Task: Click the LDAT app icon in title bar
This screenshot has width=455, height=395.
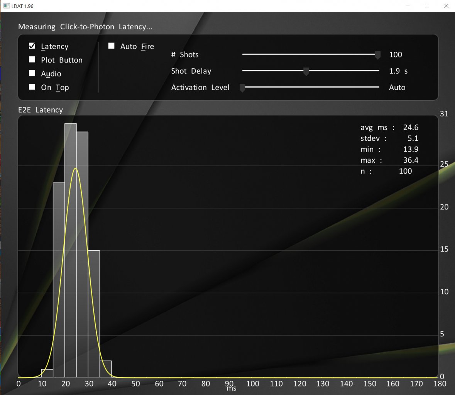Action: [x=7, y=6]
